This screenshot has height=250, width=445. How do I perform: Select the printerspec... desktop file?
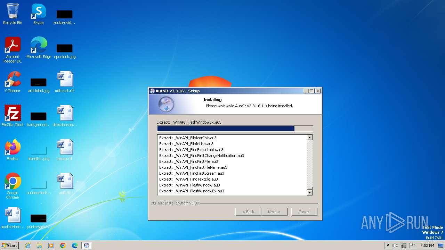click(39, 221)
